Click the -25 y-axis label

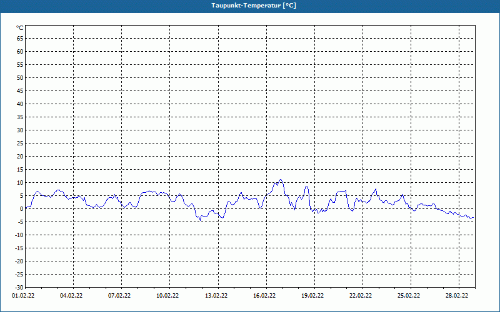(x=19, y=275)
